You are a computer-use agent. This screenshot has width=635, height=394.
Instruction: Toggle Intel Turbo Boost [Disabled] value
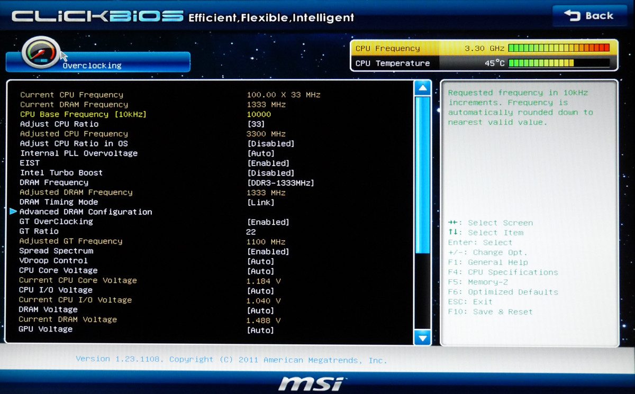click(x=270, y=173)
